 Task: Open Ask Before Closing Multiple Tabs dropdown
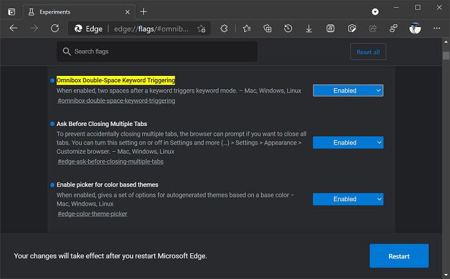click(x=348, y=143)
